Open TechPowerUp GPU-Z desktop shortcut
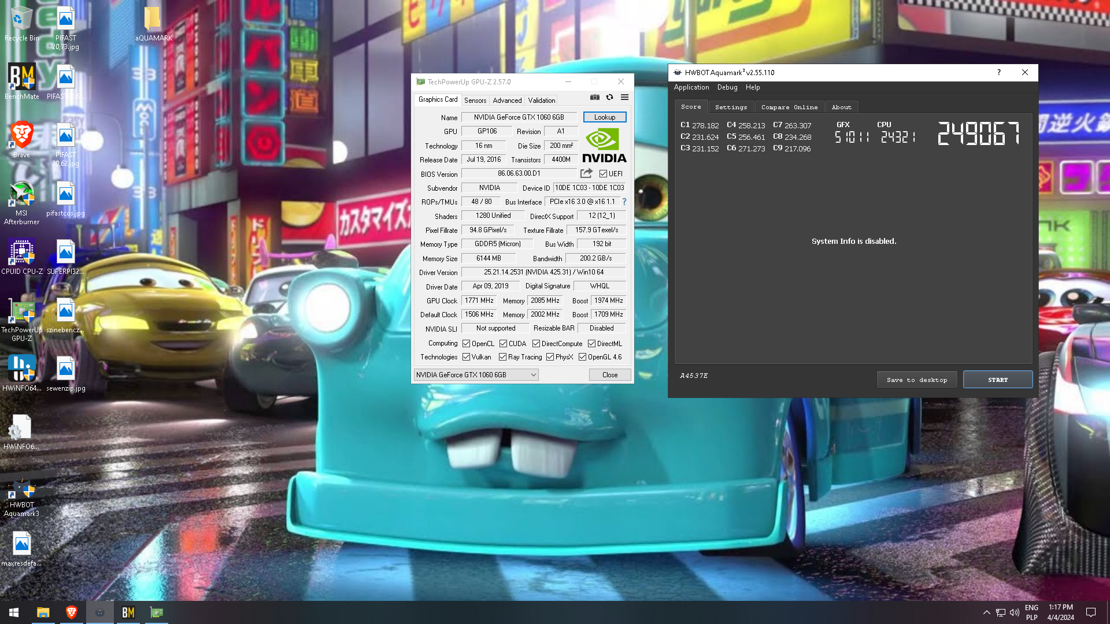 click(21, 320)
